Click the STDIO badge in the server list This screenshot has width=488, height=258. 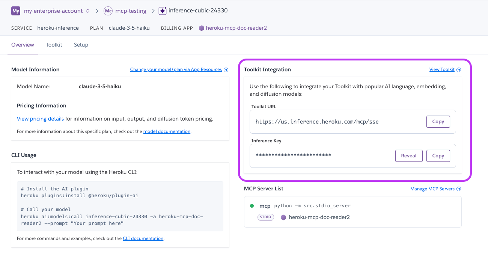point(265,217)
